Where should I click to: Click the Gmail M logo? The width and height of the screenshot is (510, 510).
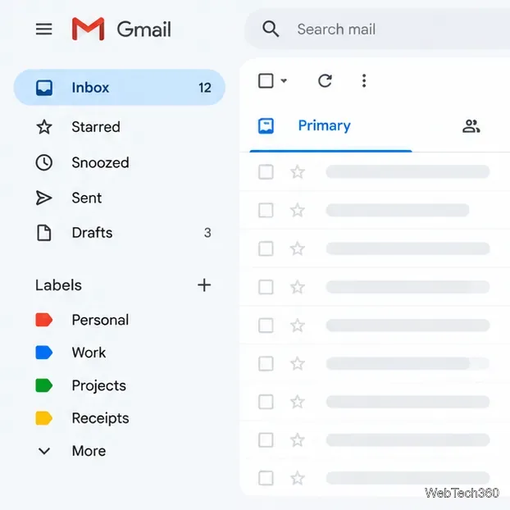click(x=88, y=29)
